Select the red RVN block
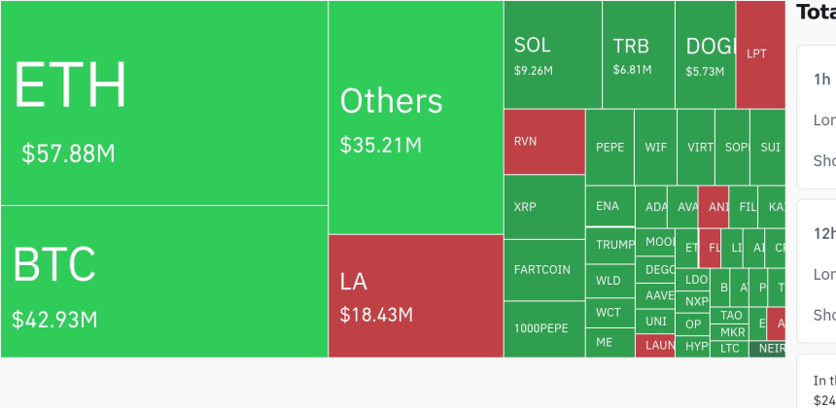The height and width of the screenshot is (408, 836). click(544, 142)
